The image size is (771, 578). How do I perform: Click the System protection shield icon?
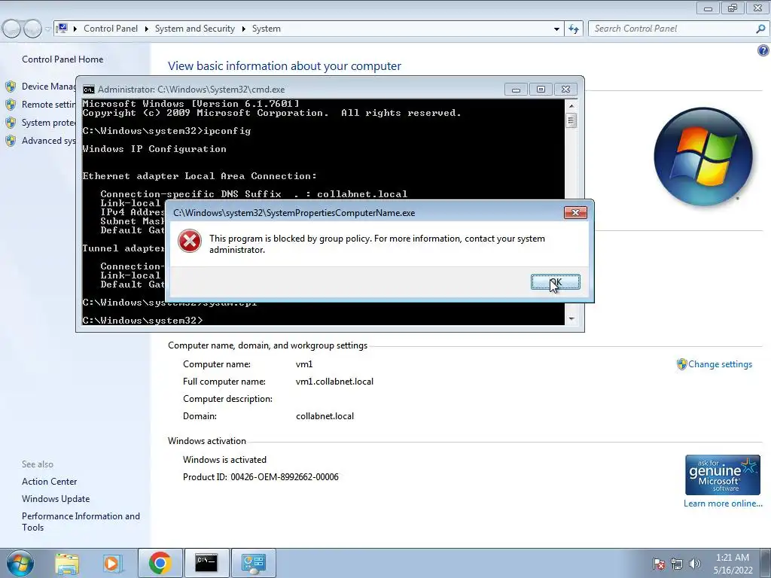pyautogui.click(x=11, y=123)
